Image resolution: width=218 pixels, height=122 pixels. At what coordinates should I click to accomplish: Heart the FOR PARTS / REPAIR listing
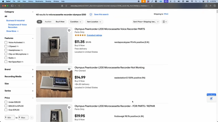point(69,107)
